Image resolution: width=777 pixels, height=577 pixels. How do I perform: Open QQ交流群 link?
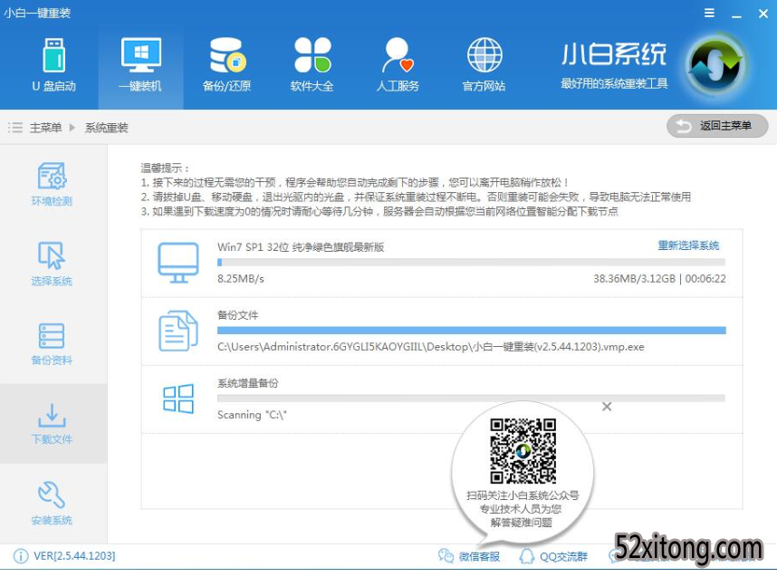coord(553,557)
